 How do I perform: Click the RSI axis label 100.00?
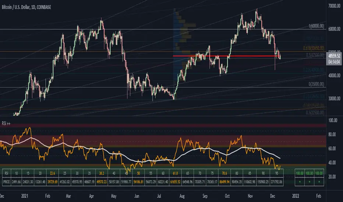click(333, 120)
